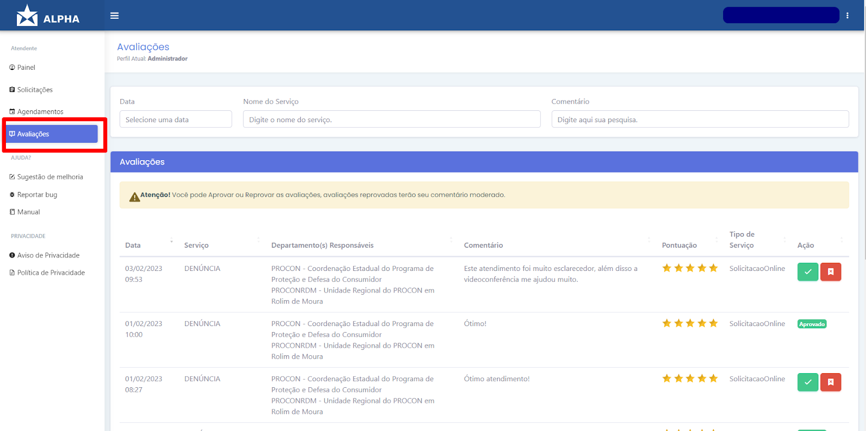Click the star rating of Ótimo atendimento! row
866x431 pixels.
[x=690, y=379]
